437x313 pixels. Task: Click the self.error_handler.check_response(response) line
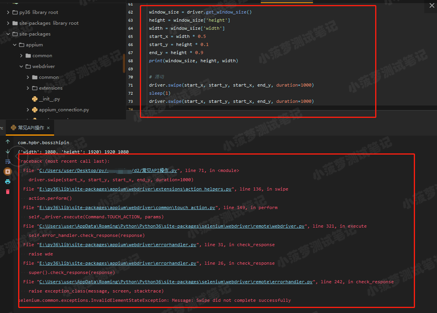(x=87, y=235)
